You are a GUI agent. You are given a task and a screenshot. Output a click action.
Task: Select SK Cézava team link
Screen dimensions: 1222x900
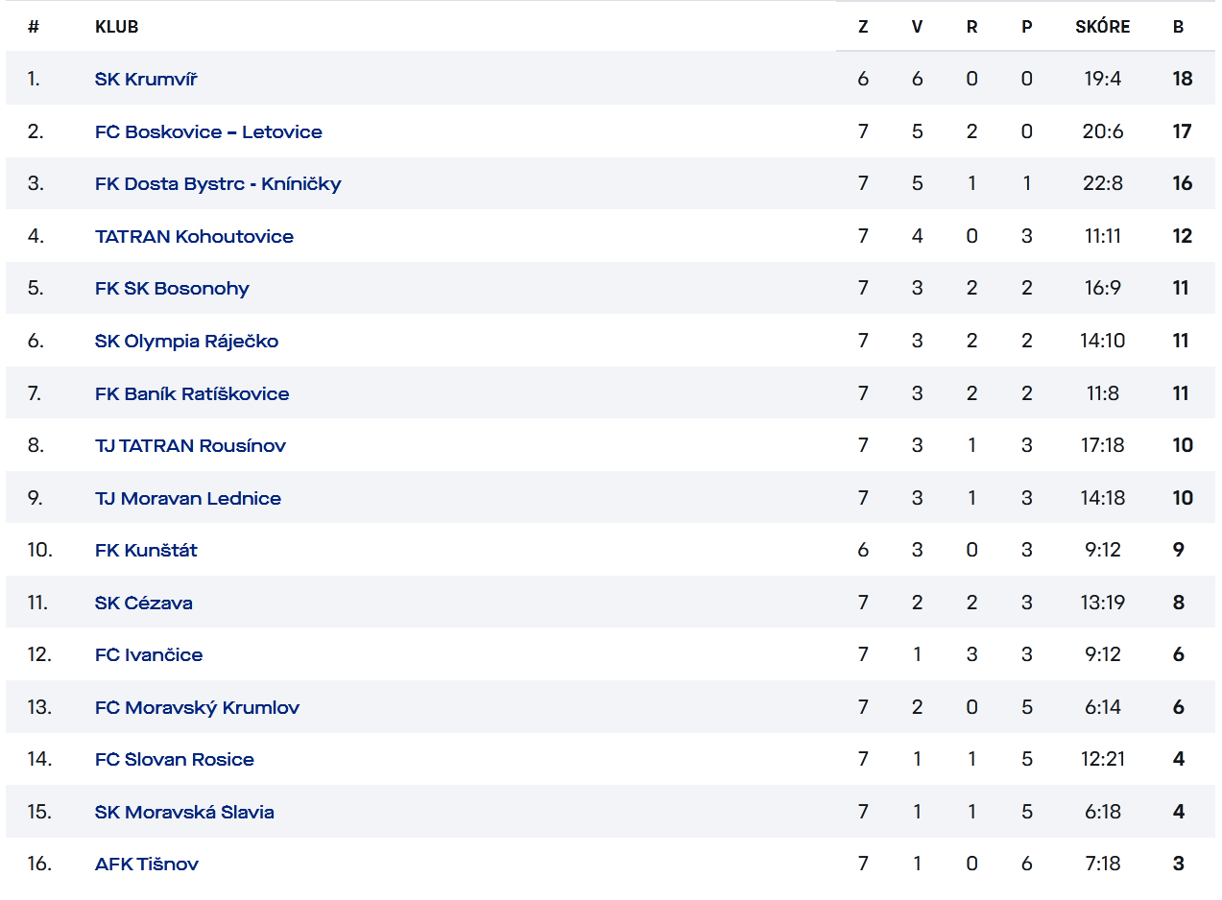point(144,603)
